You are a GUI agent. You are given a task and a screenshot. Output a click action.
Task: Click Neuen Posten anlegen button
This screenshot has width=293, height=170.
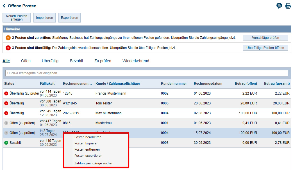(x=17, y=18)
